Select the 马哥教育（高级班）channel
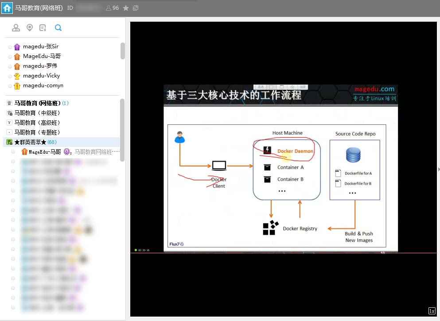This screenshot has width=440, height=321. (x=37, y=123)
